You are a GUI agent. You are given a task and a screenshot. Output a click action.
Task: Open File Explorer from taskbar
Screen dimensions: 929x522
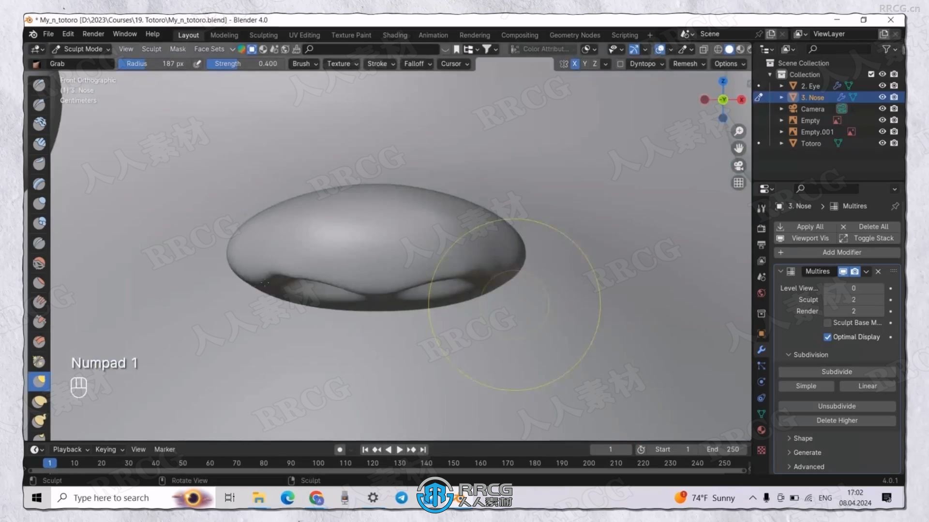pos(259,498)
